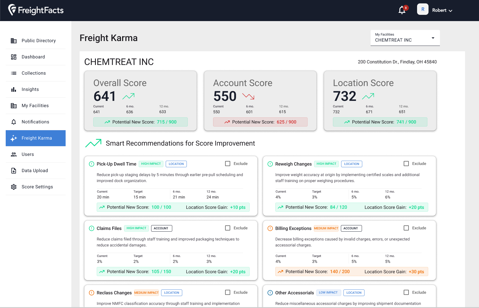
Task: Click the Score Settings gear icon
Action: point(13,187)
